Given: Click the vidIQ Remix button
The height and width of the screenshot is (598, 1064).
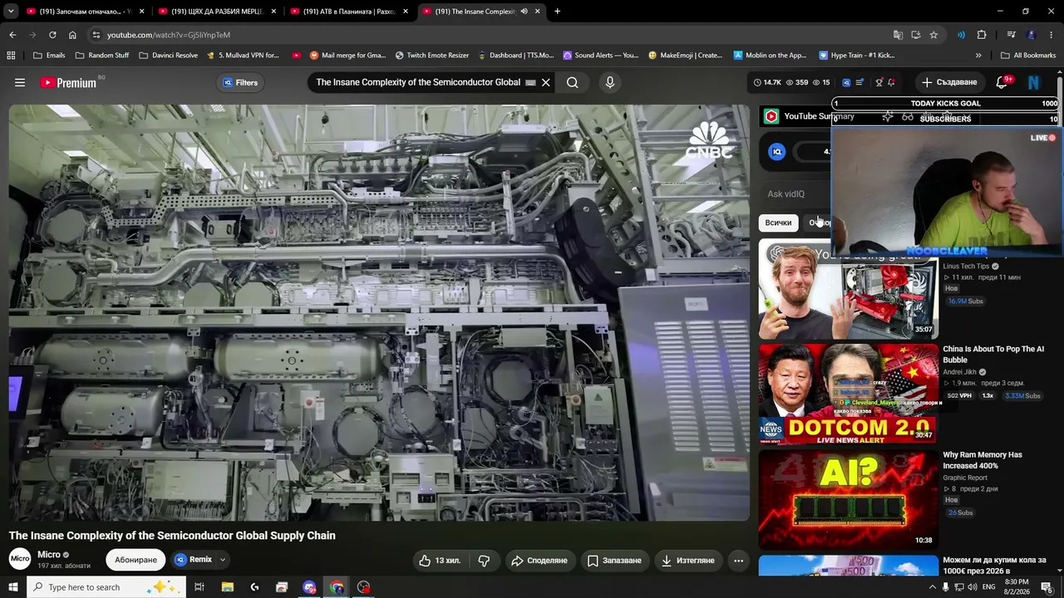Looking at the screenshot, I should click(193, 560).
